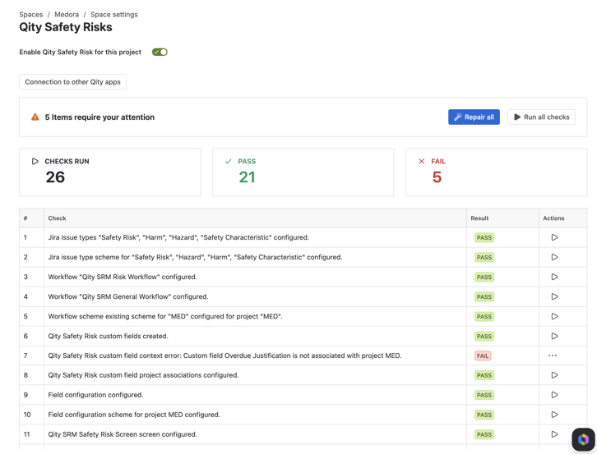Click the orange warning triangle icon
597x454 pixels.
(x=35, y=117)
